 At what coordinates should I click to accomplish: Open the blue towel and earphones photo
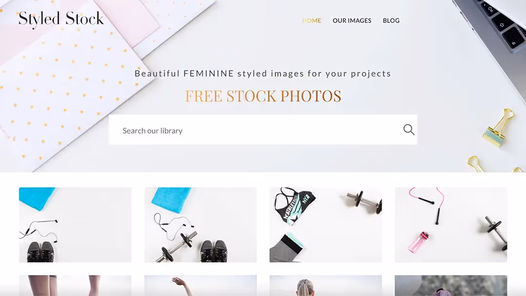pyautogui.click(x=75, y=224)
